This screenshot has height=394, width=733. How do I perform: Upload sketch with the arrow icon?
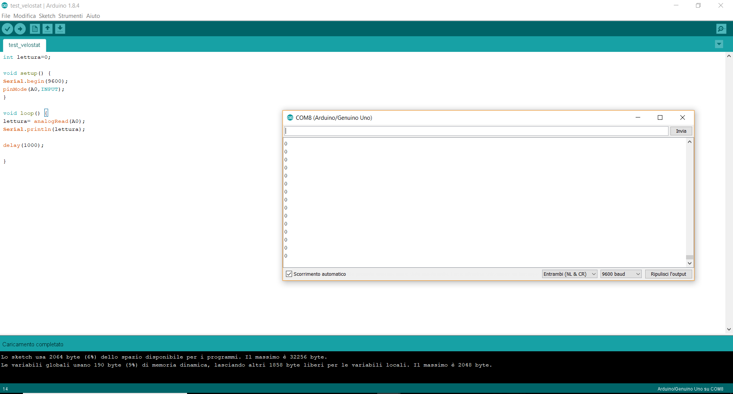pyautogui.click(x=20, y=29)
